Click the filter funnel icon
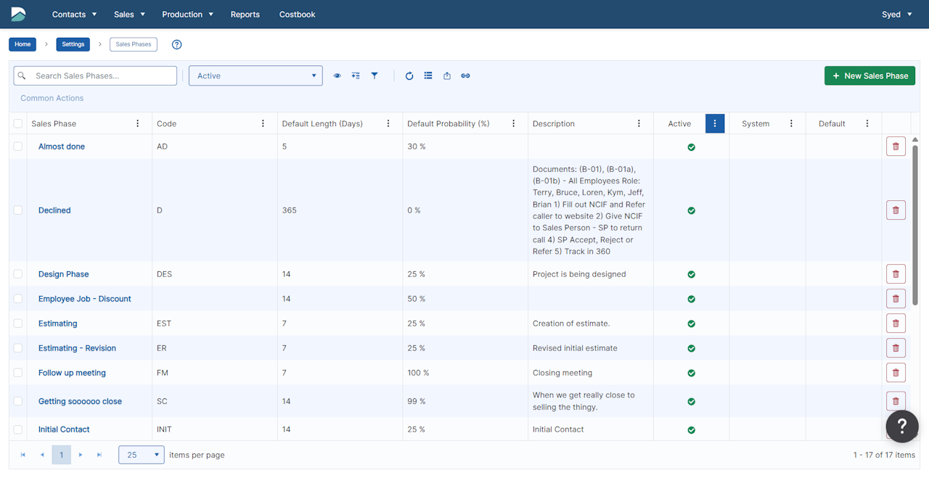 [x=375, y=75]
